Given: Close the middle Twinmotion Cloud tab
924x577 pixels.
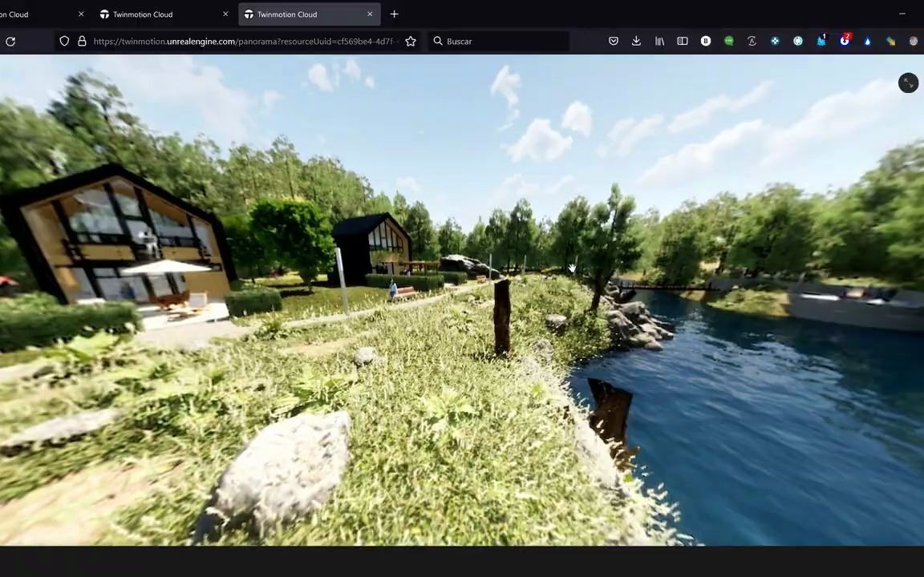Looking at the screenshot, I should tap(225, 14).
